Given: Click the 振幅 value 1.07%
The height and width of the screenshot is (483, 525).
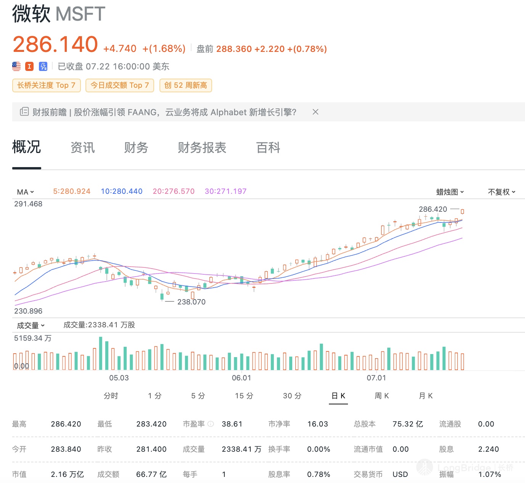Looking at the screenshot, I should tap(490, 474).
